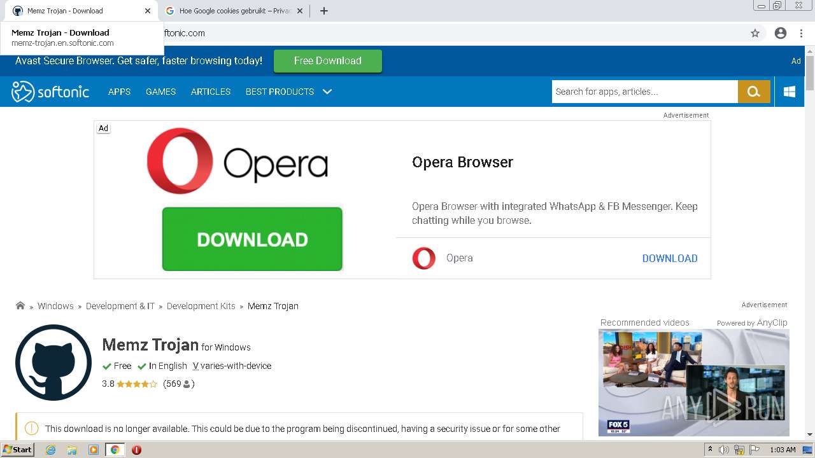Click the 1:03 AM taskbar clock

pos(783,450)
